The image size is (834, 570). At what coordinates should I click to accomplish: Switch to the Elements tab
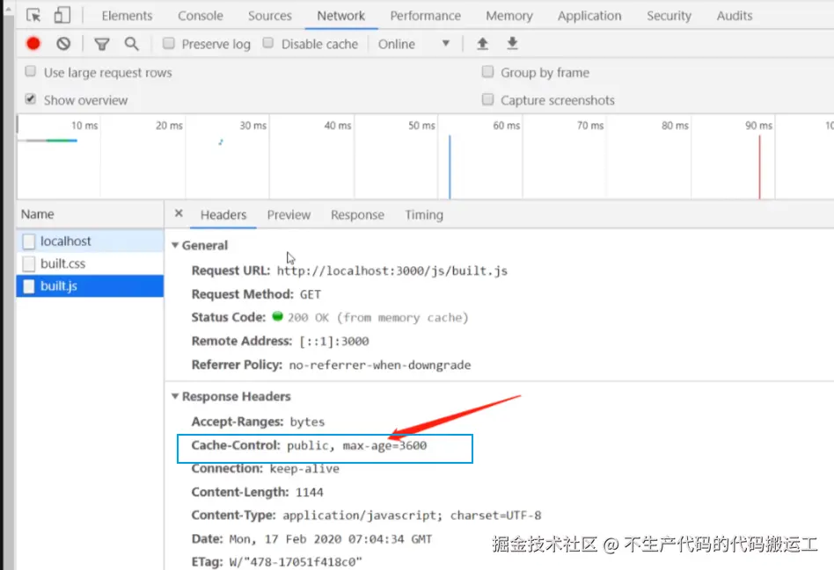point(127,16)
